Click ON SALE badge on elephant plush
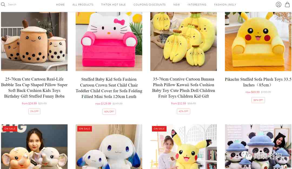Screen dimensions: 292x169 pyautogui.click(x=10, y=129)
